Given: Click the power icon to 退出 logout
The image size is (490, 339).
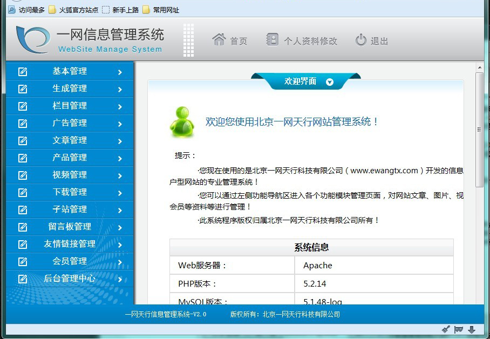Looking at the screenshot, I should point(360,38).
